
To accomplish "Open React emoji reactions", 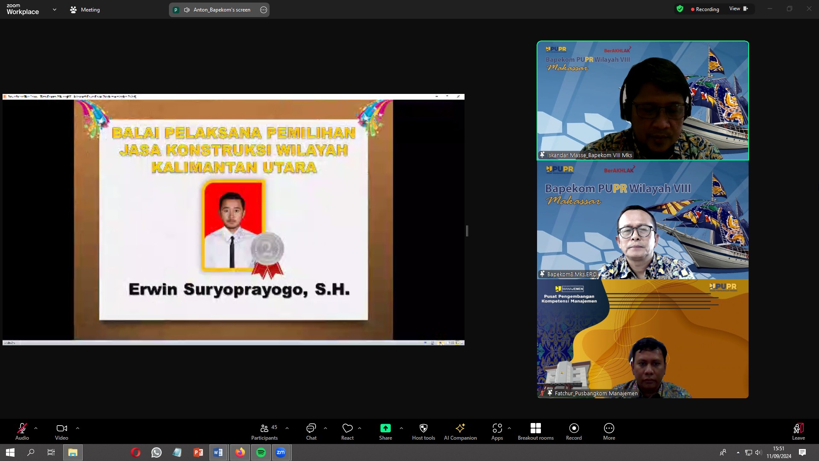I will [x=348, y=431].
